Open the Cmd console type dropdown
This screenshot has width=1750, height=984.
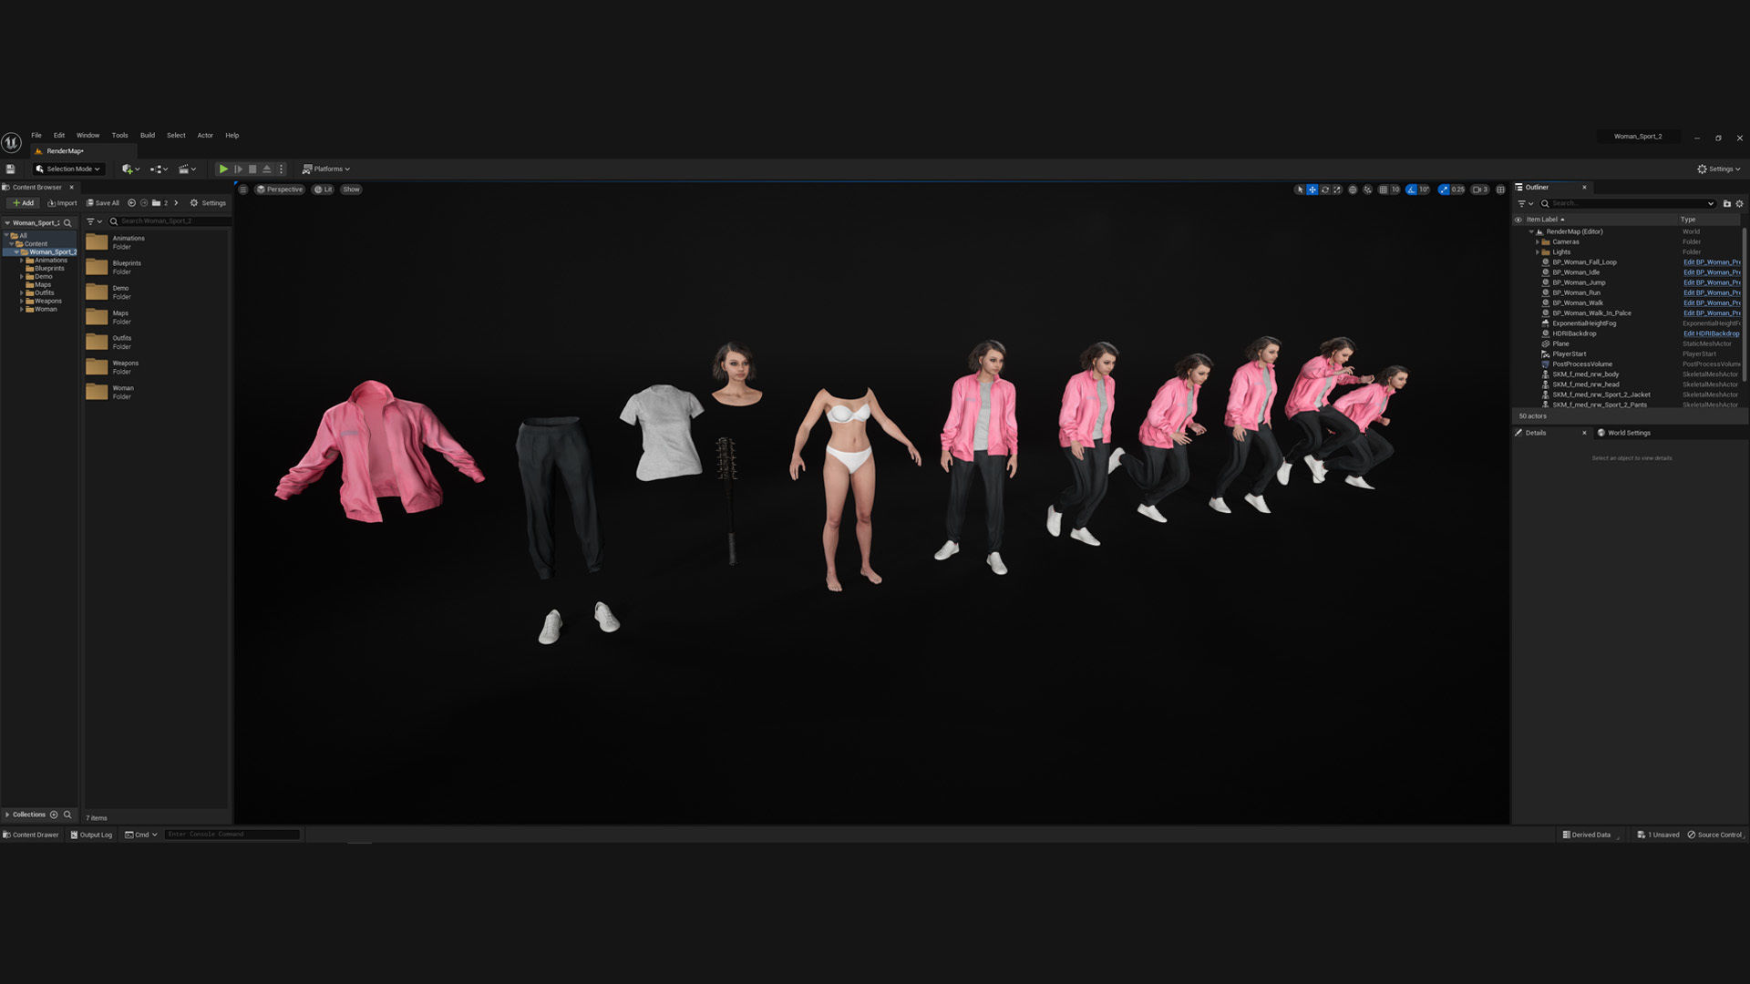(x=141, y=835)
